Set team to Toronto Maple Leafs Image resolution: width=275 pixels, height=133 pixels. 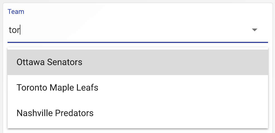[57, 88]
